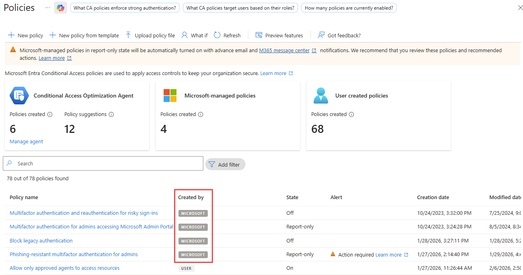The image size is (523, 275).
Task: Click the Refresh icon
Action: tap(217, 35)
